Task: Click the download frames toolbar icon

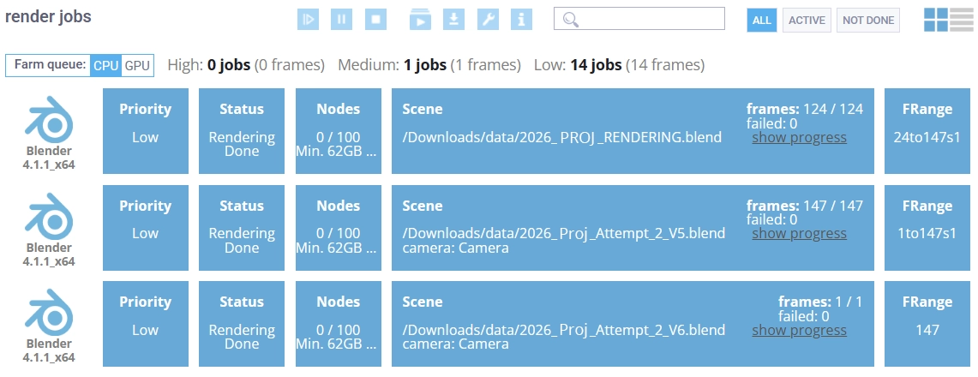Action: (453, 20)
